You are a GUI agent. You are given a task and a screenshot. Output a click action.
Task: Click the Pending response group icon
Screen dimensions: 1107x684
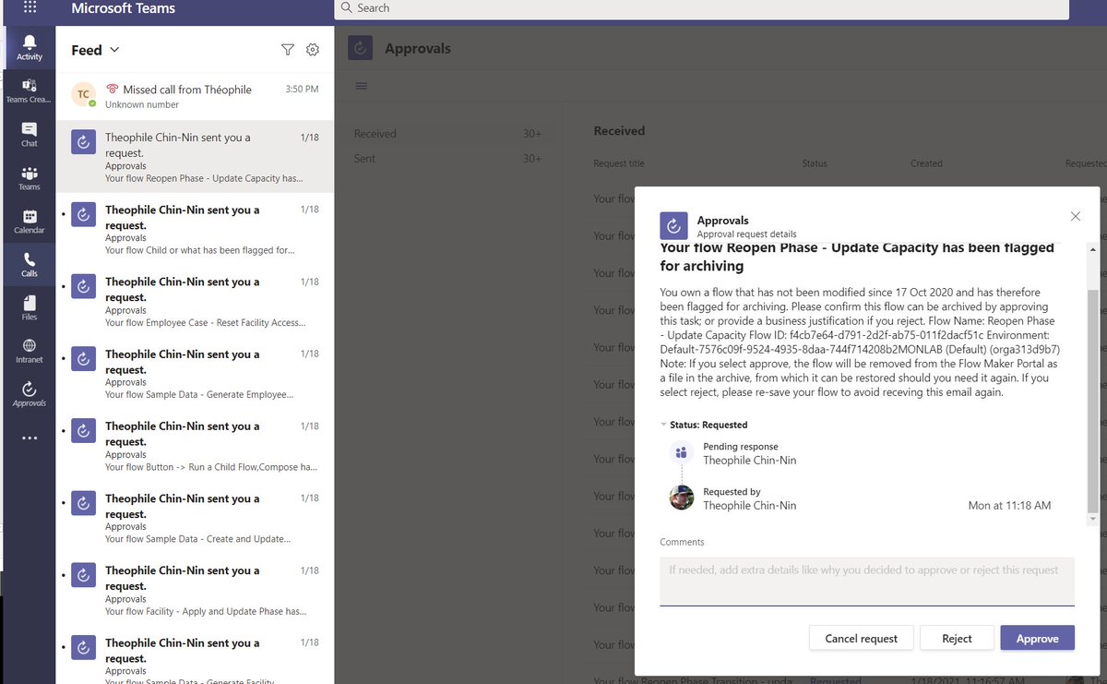(x=682, y=452)
